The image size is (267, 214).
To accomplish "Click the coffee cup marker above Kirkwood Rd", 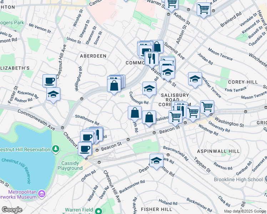I will coord(49,80).
